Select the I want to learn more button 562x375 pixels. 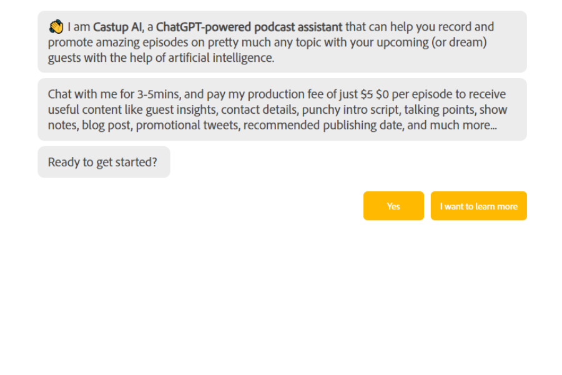[x=478, y=206]
